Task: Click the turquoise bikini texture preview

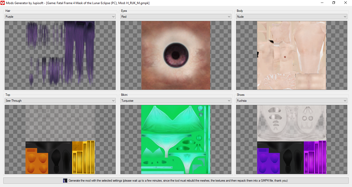Action: coord(176,139)
